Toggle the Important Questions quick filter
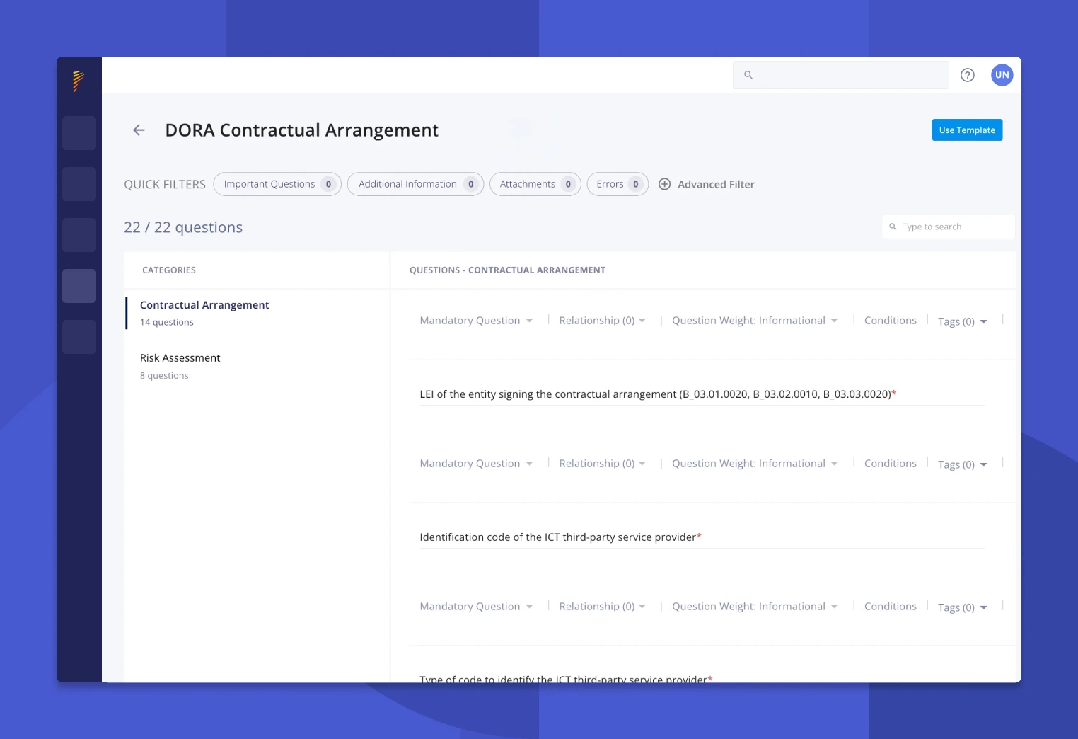1078x739 pixels. [x=277, y=183]
